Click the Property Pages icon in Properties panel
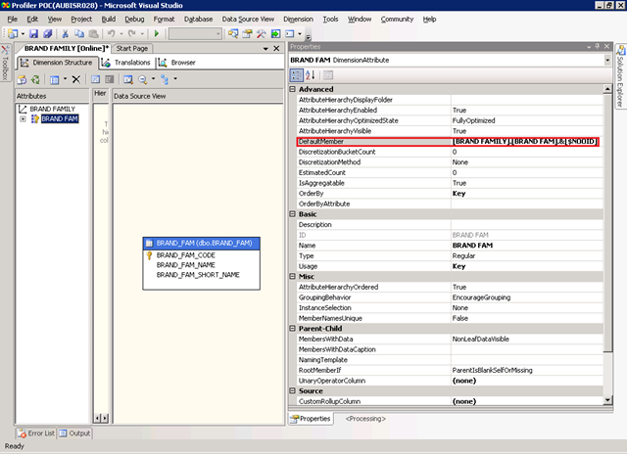 point(328,75)
